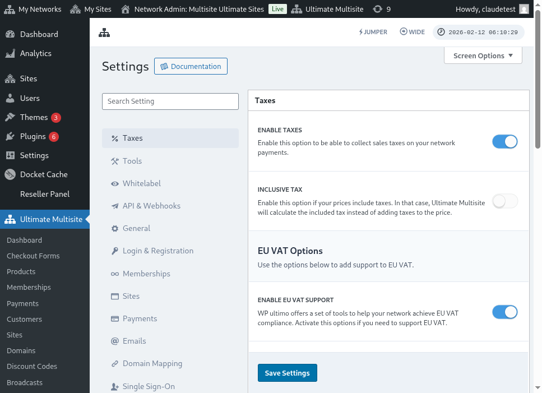Click the Sites icon in top sidebar
The height and width of the screenshot is (393, 542).
tap(11, 78)
